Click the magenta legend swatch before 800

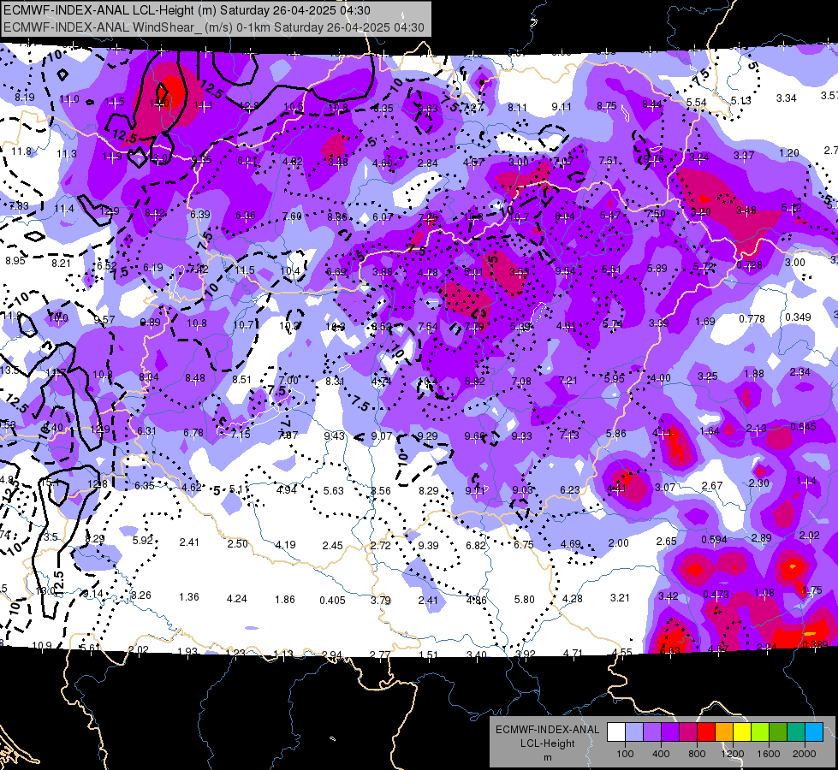(688, 731)
